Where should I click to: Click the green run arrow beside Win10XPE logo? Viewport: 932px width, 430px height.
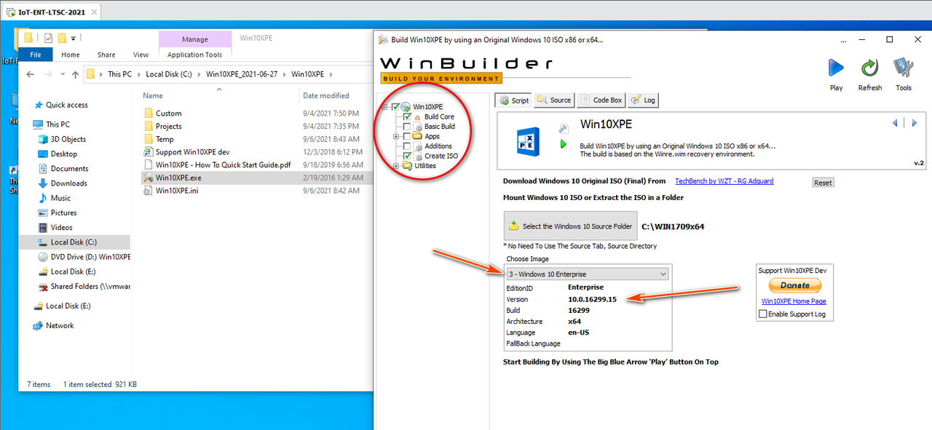[x=564, y=144]
